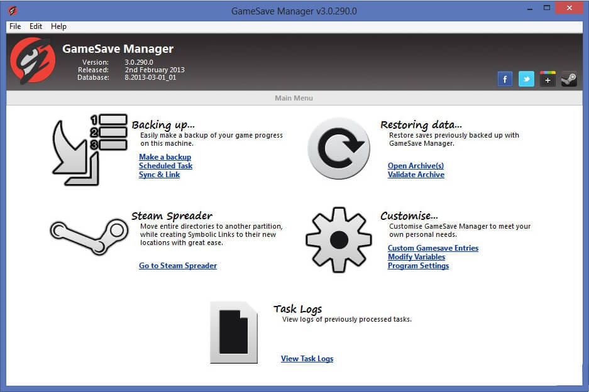This screenshot has width=589, height=392.
Task: Open Archive(s) for restoring
Action: [x=416, y=165]
